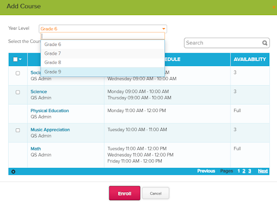Toggle the select-all header checkbox
The height and width of the screenshot is (208, 277).
15,59
